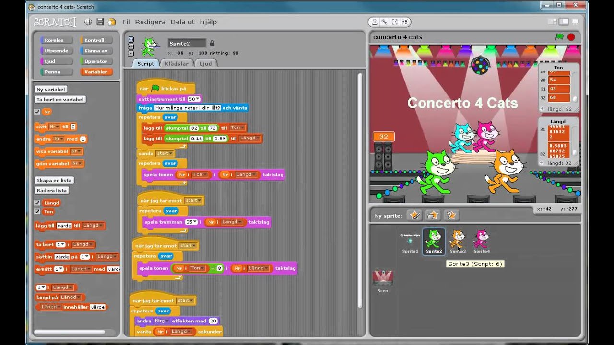Viewport: 614px width, 345px height.
Task: Click the Radera lista button
Action: 52,190
